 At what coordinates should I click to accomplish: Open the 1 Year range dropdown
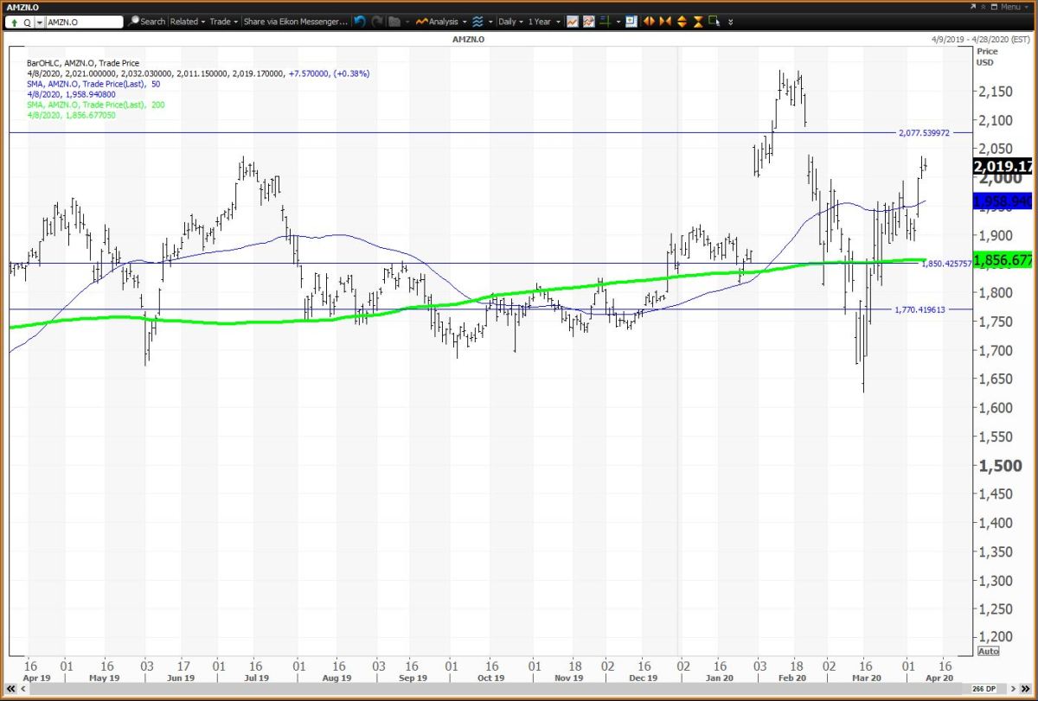(x=544, y=22)
